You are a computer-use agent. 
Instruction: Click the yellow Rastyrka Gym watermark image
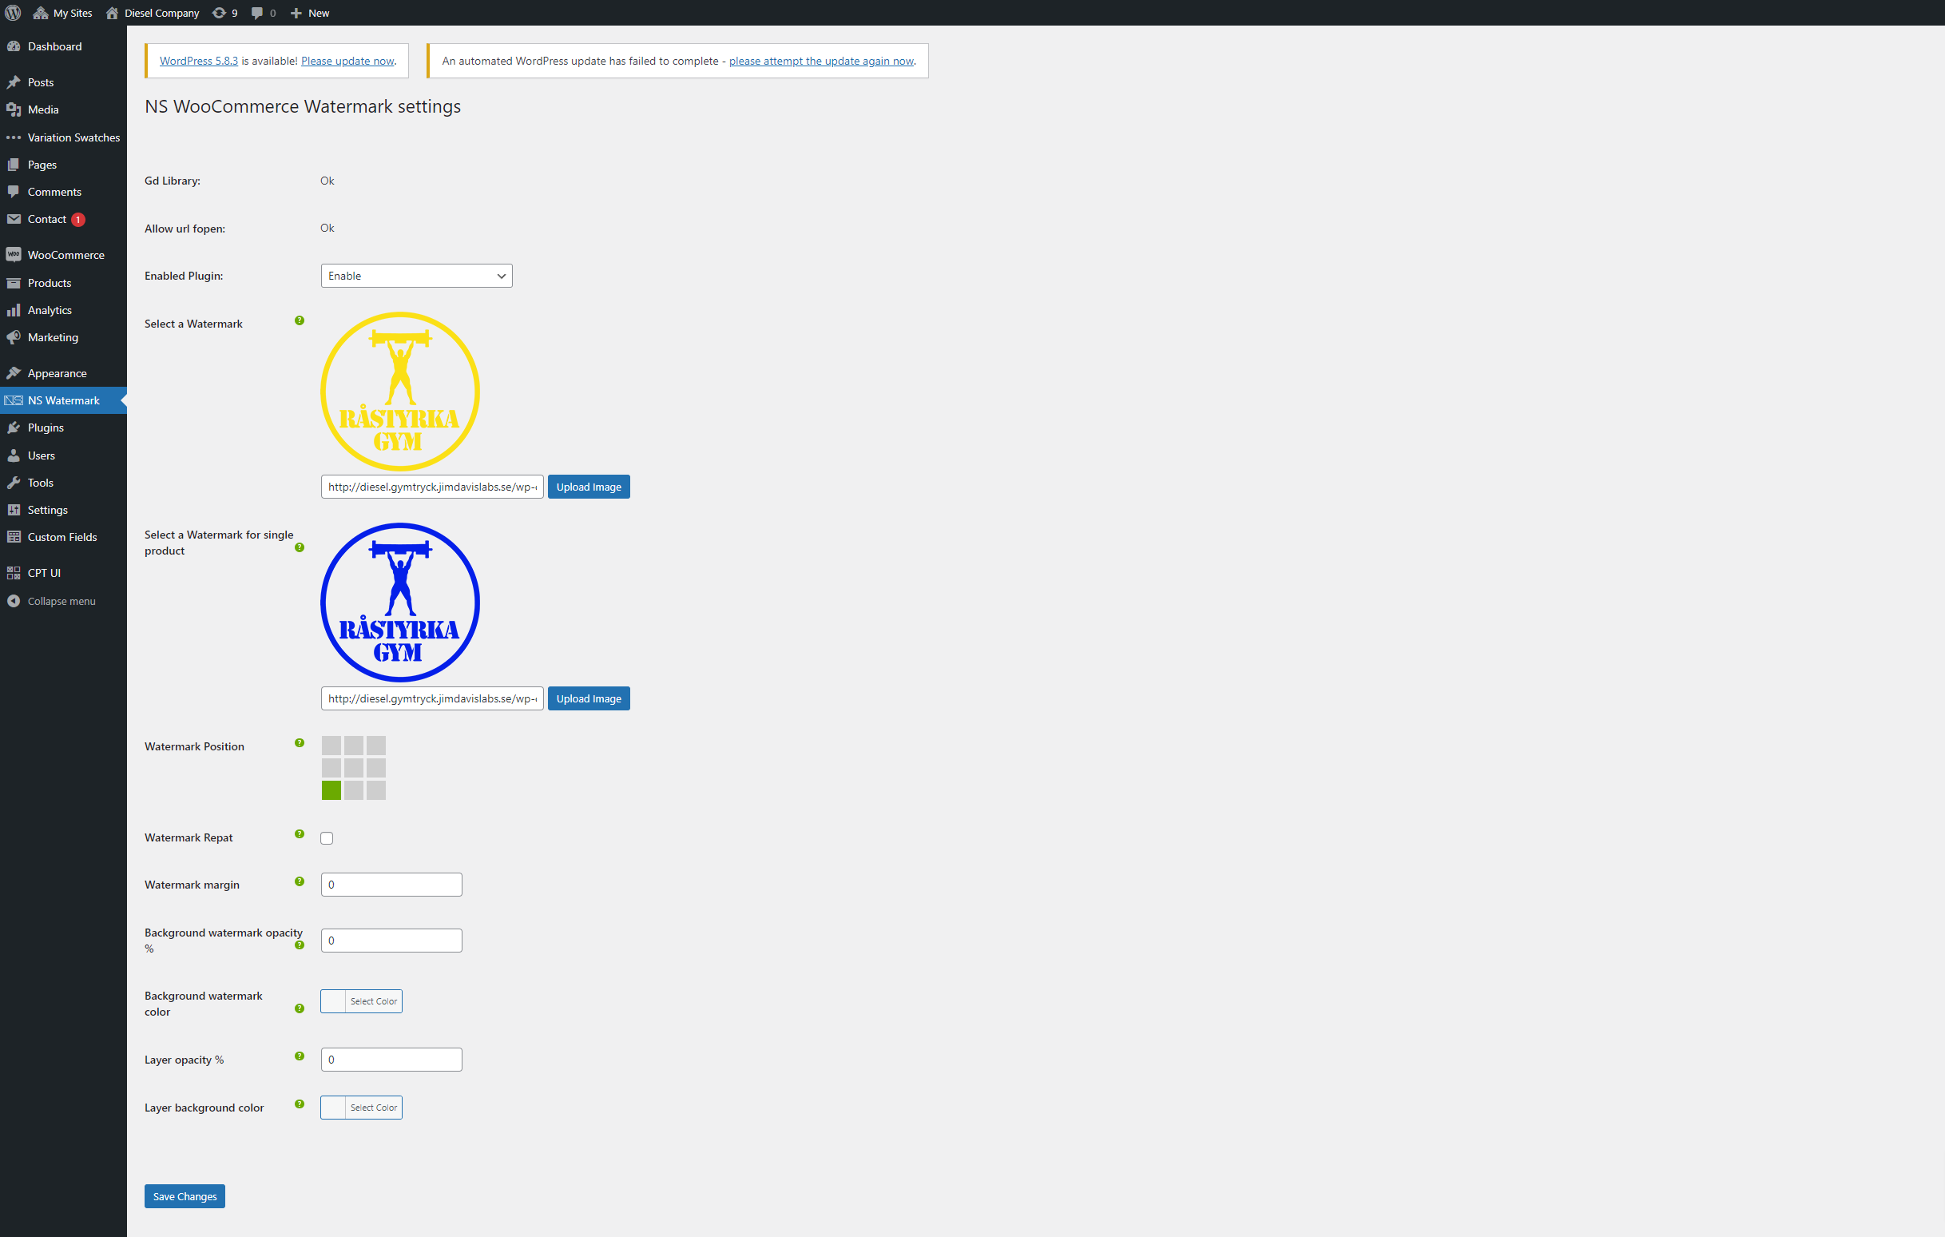[x=400, y=391]
